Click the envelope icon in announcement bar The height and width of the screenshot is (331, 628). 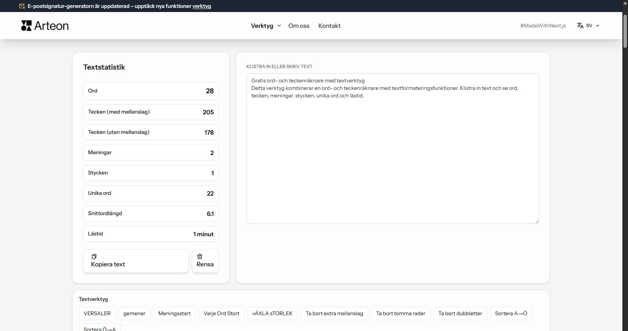tap(22, 6)
